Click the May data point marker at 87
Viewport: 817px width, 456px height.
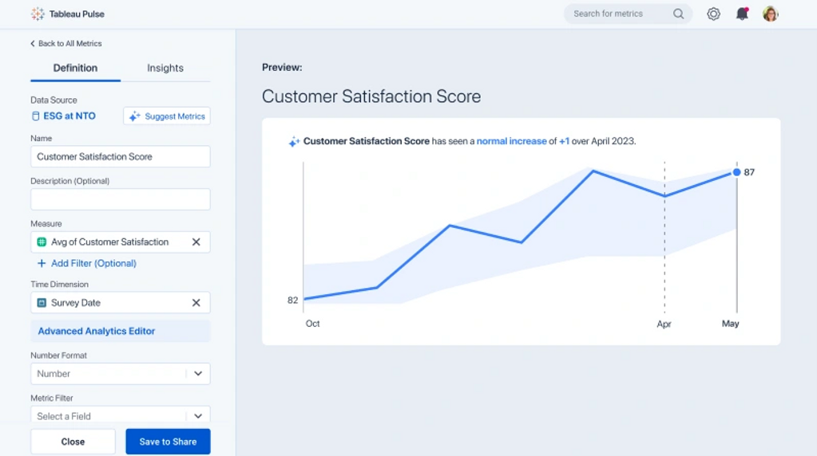[736, 172]
